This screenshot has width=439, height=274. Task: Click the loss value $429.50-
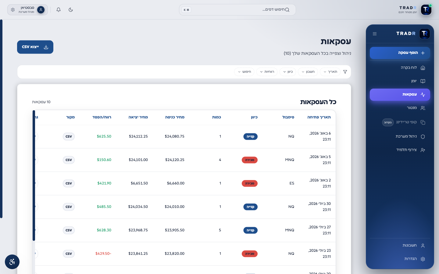[x=103, y=254]
